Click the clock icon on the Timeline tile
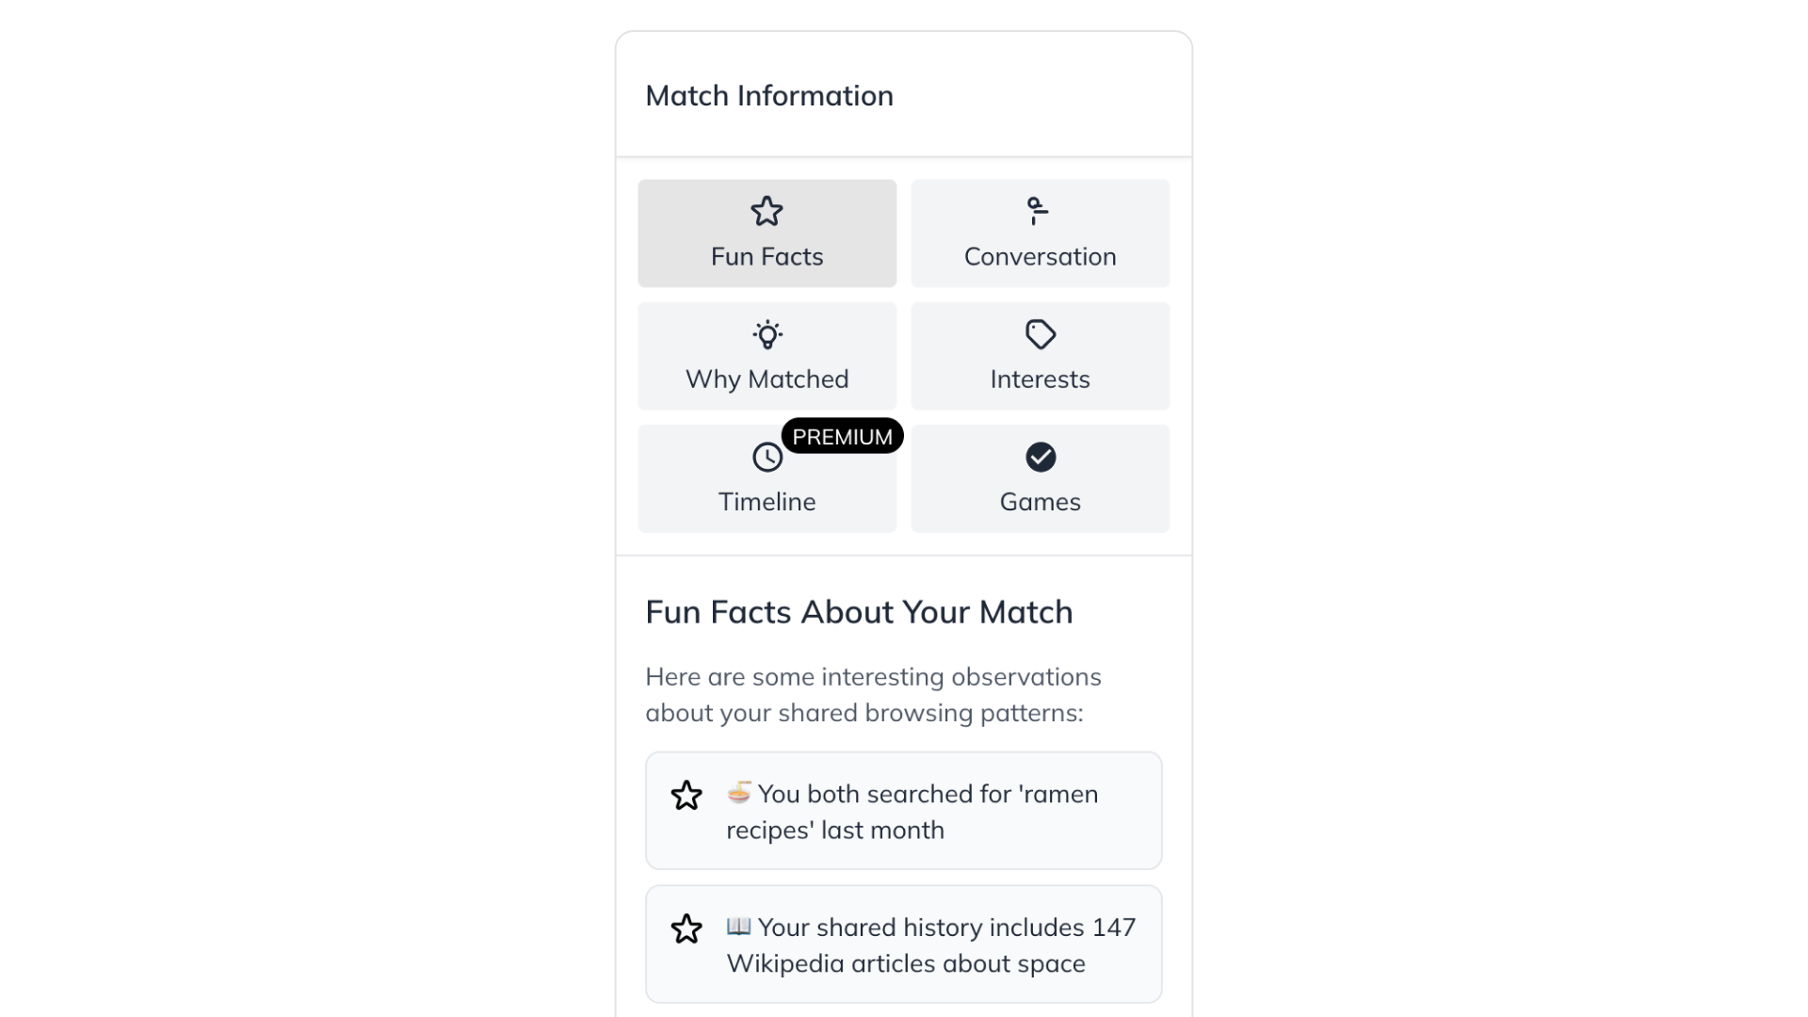 pos(767,457)
